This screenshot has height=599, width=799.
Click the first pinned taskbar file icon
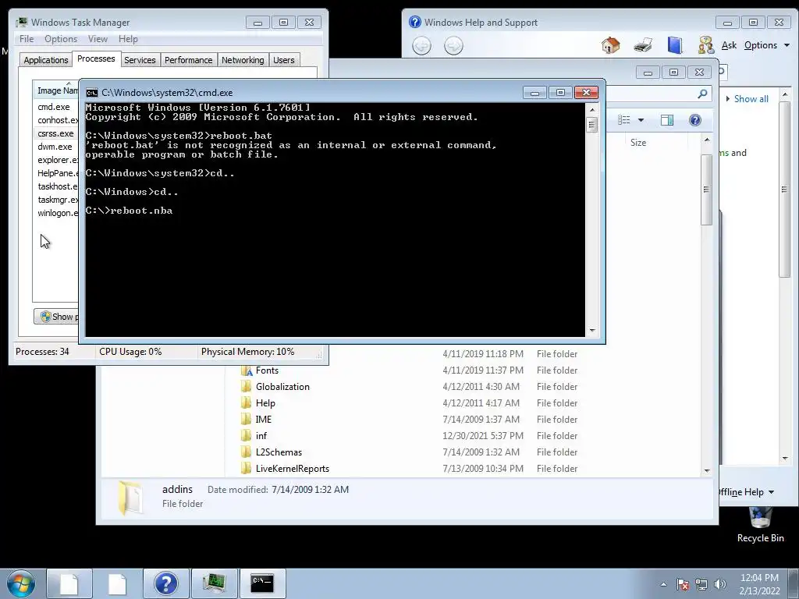coord(69,583)
